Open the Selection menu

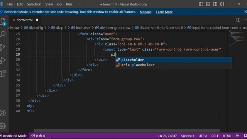[x=34, y=4]
